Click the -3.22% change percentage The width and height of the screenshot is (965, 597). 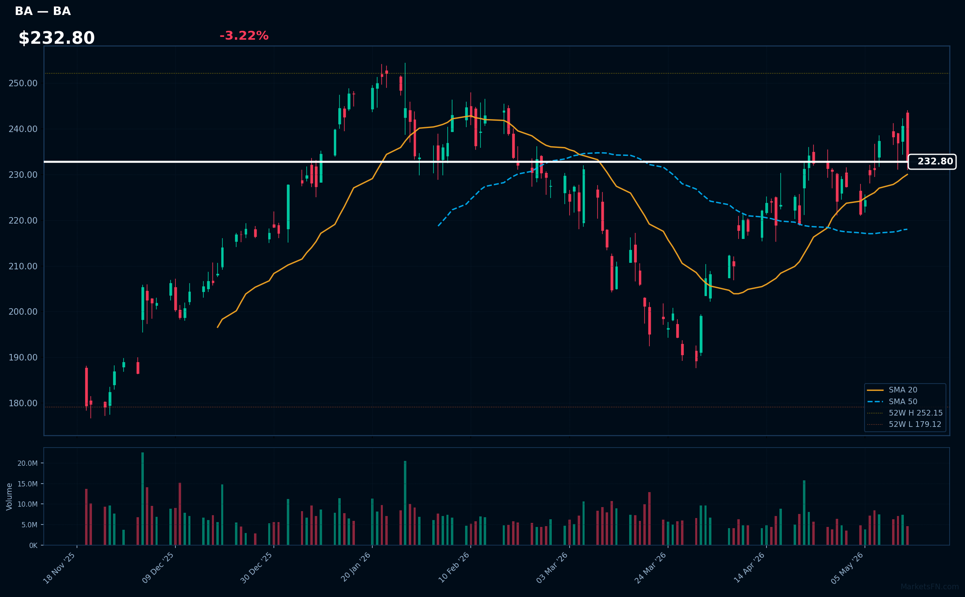pos(244,36)
